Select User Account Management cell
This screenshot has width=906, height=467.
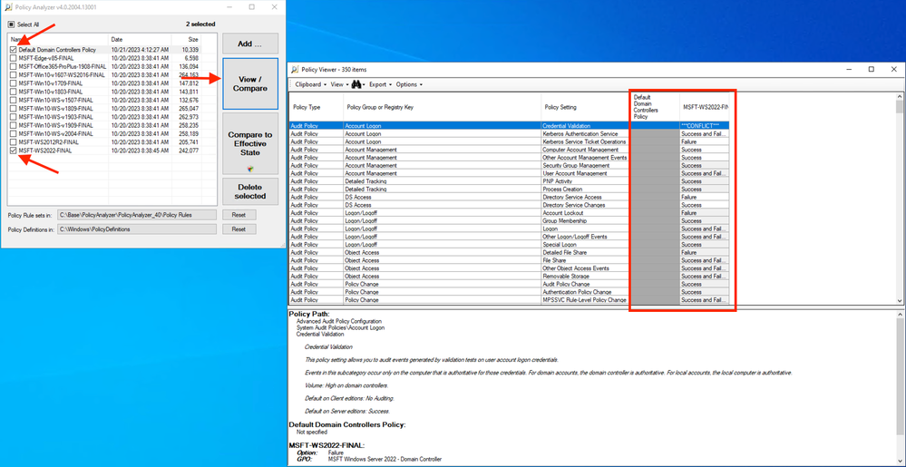point(586,173)
